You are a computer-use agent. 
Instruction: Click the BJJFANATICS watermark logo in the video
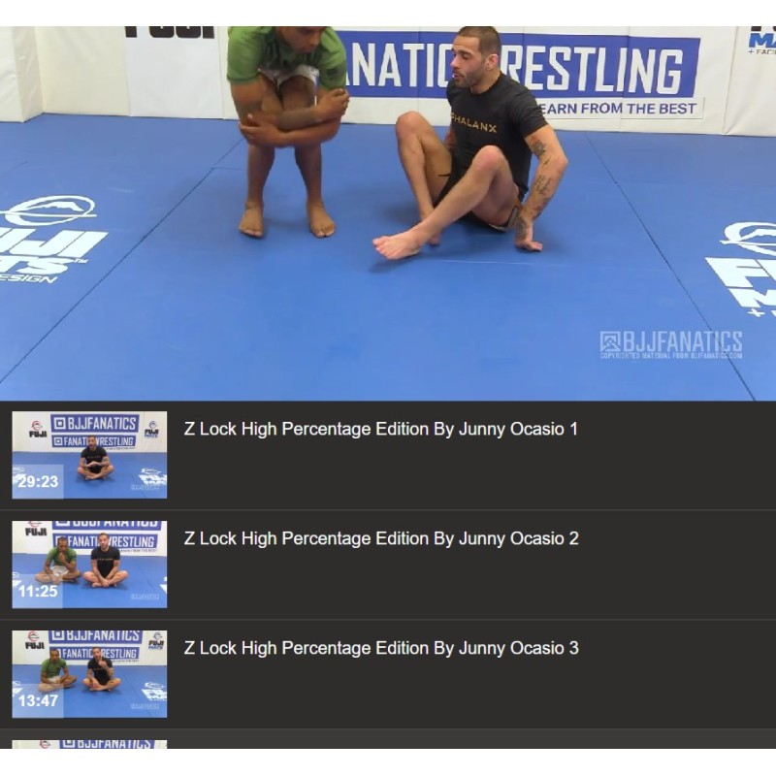671,344
